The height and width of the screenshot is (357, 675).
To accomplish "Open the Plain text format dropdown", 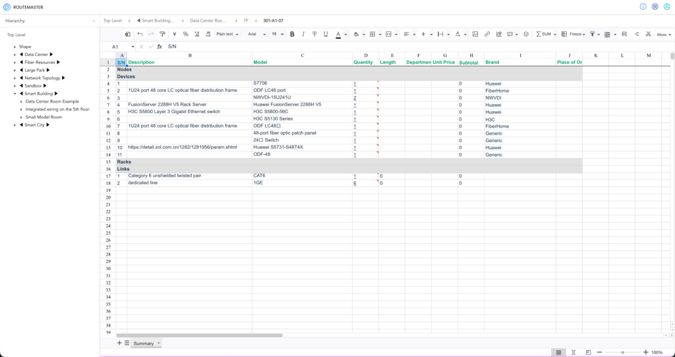I will click(227, 34).
